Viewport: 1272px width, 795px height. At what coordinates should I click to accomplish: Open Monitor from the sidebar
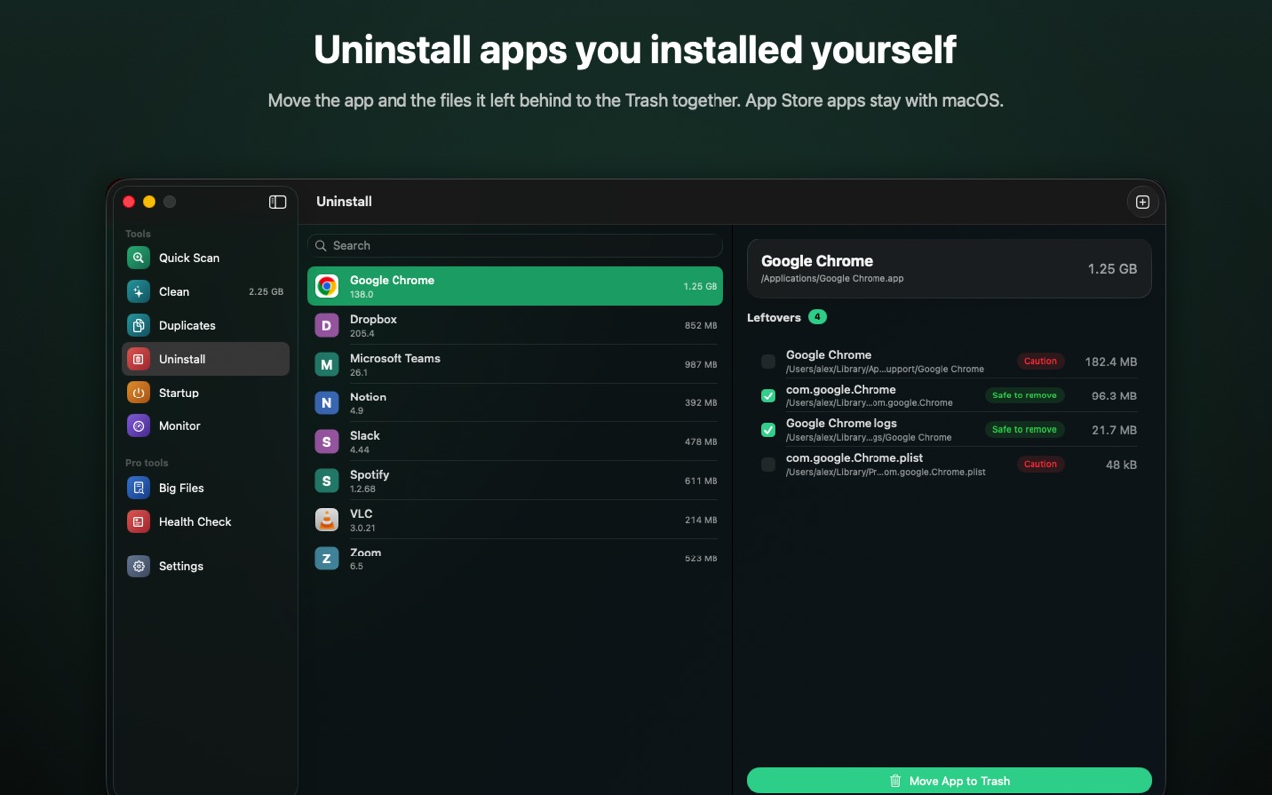(206, 426)
